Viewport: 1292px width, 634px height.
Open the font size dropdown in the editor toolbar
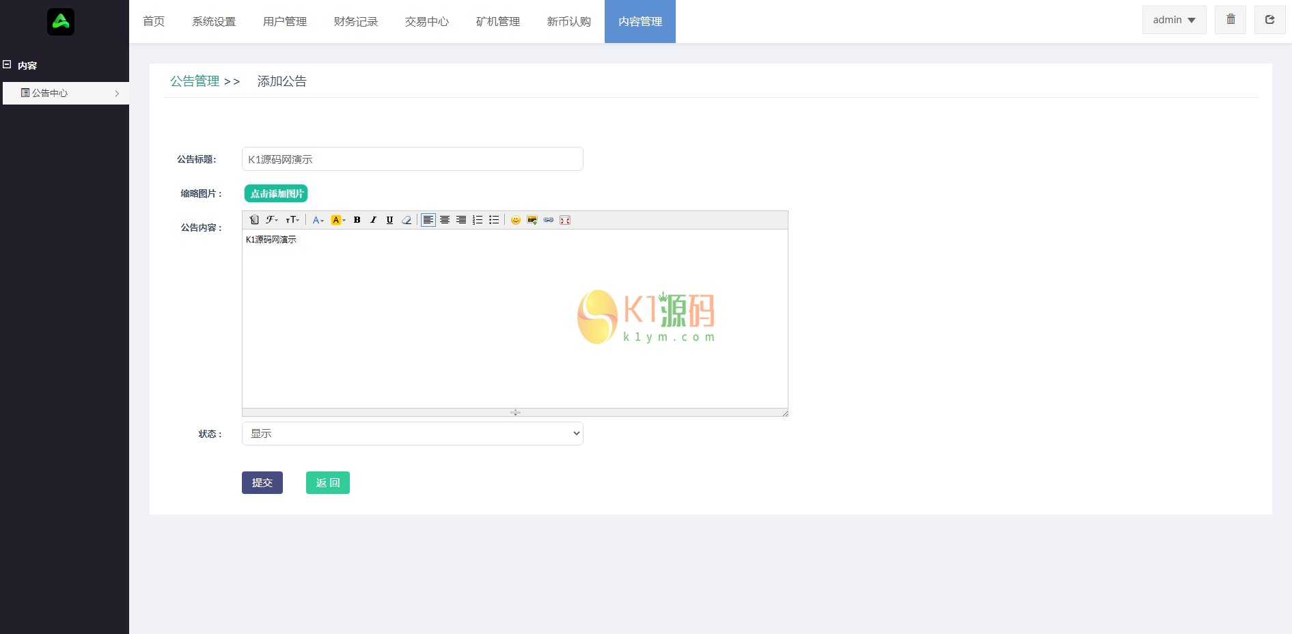292,220
